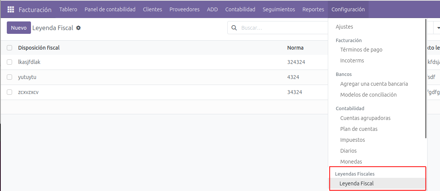Open norma link 324324

(x=296, y=62)
